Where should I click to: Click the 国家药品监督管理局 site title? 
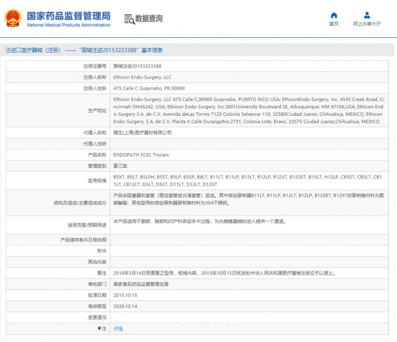click(68, 15)
